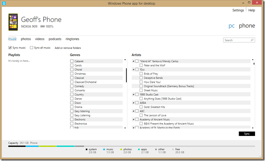This screenshot has width=265, height=161.
Task: Check the Disco genre checkbox
Action: point(72,103)
